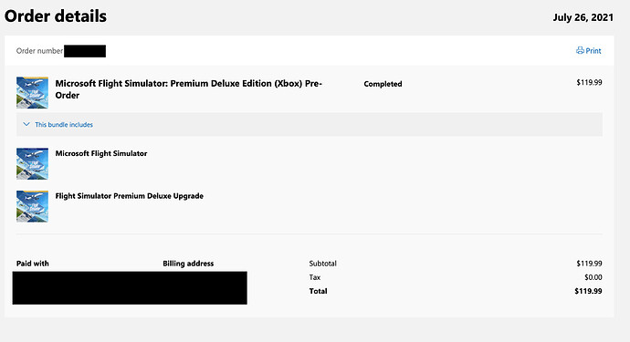Screen dimensions: 630x342
Task: Open the Premium Deluxe Edition Pre-Order title
Action: (x=188, y=89)
